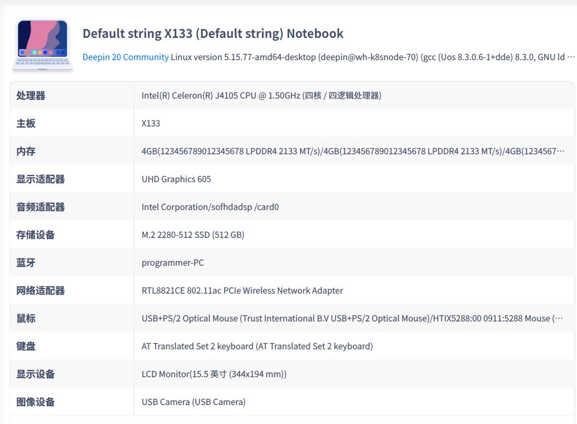Screen dimensions: 577x424
Task: Click the UHD Graphics 605 value
Action: [x=176, y=179]
